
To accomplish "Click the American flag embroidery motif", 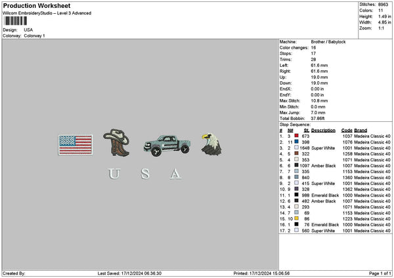I will coord(76,145).
